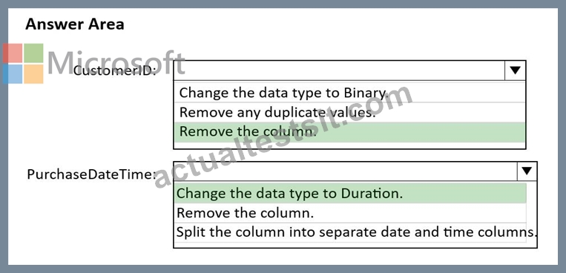The height and width of the screenshot is (273, 566).
Task: Click the blue square of the Microsoft logo
Action: (x=13, y=74)
